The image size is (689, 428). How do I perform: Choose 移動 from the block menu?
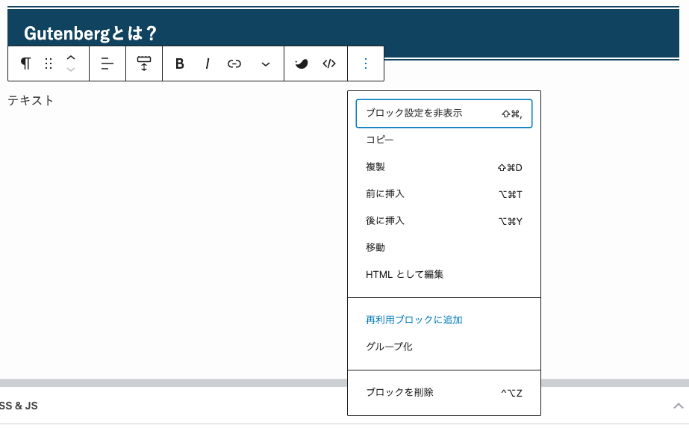tap(444, 248)
